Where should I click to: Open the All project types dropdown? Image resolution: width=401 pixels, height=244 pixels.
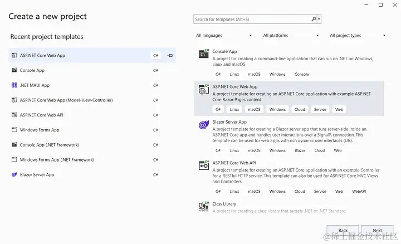[358, 35]
